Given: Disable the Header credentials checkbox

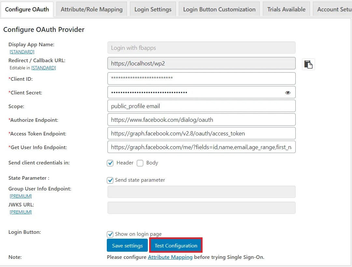Looking at the screenshot, I should point(110,163).
